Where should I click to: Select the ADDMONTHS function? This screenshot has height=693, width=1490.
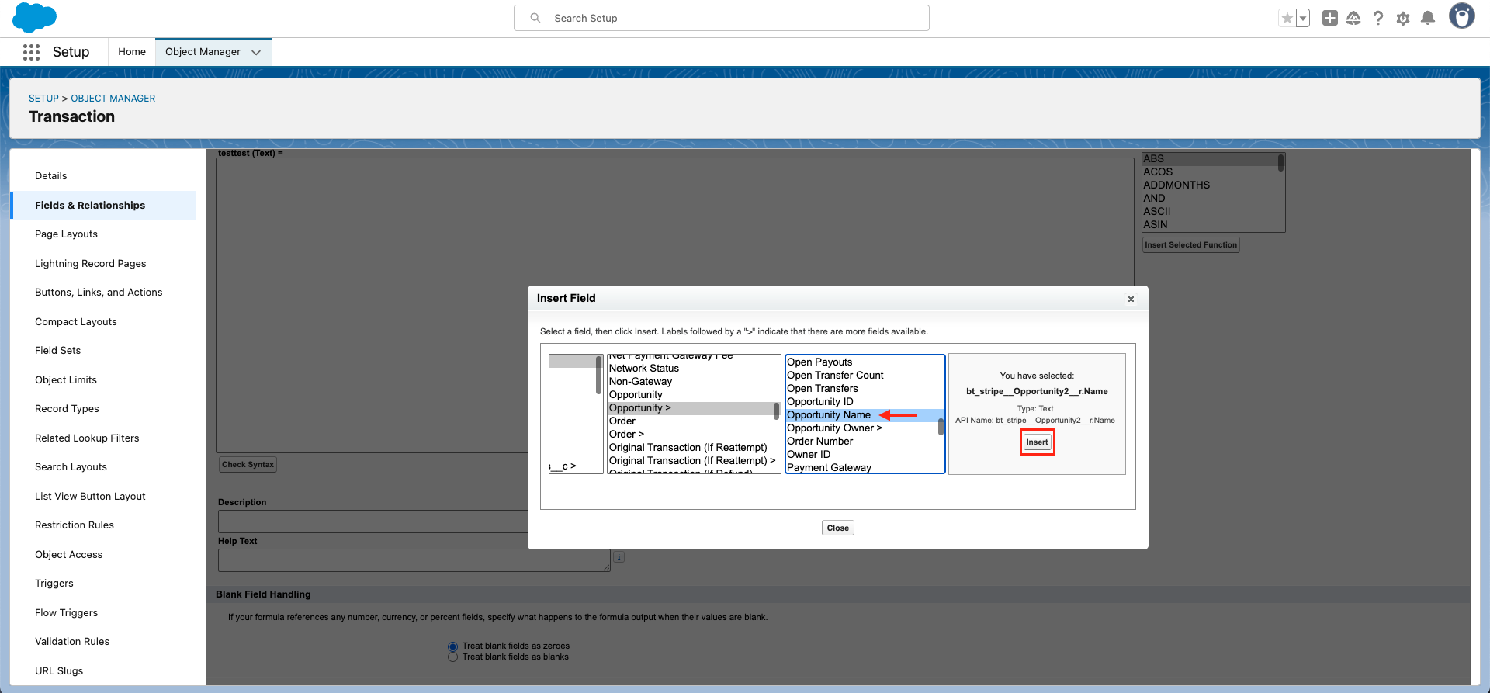(x=1210, y=185)
